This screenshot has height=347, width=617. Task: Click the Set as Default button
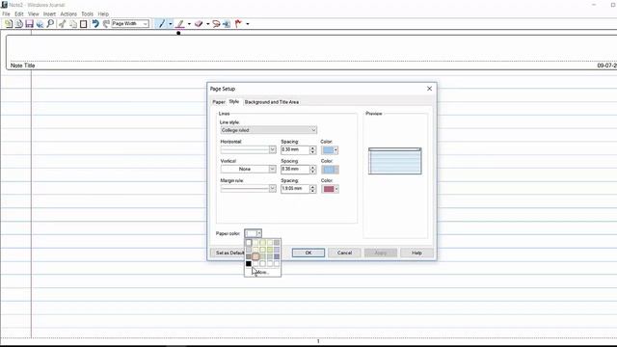[228, 253]
